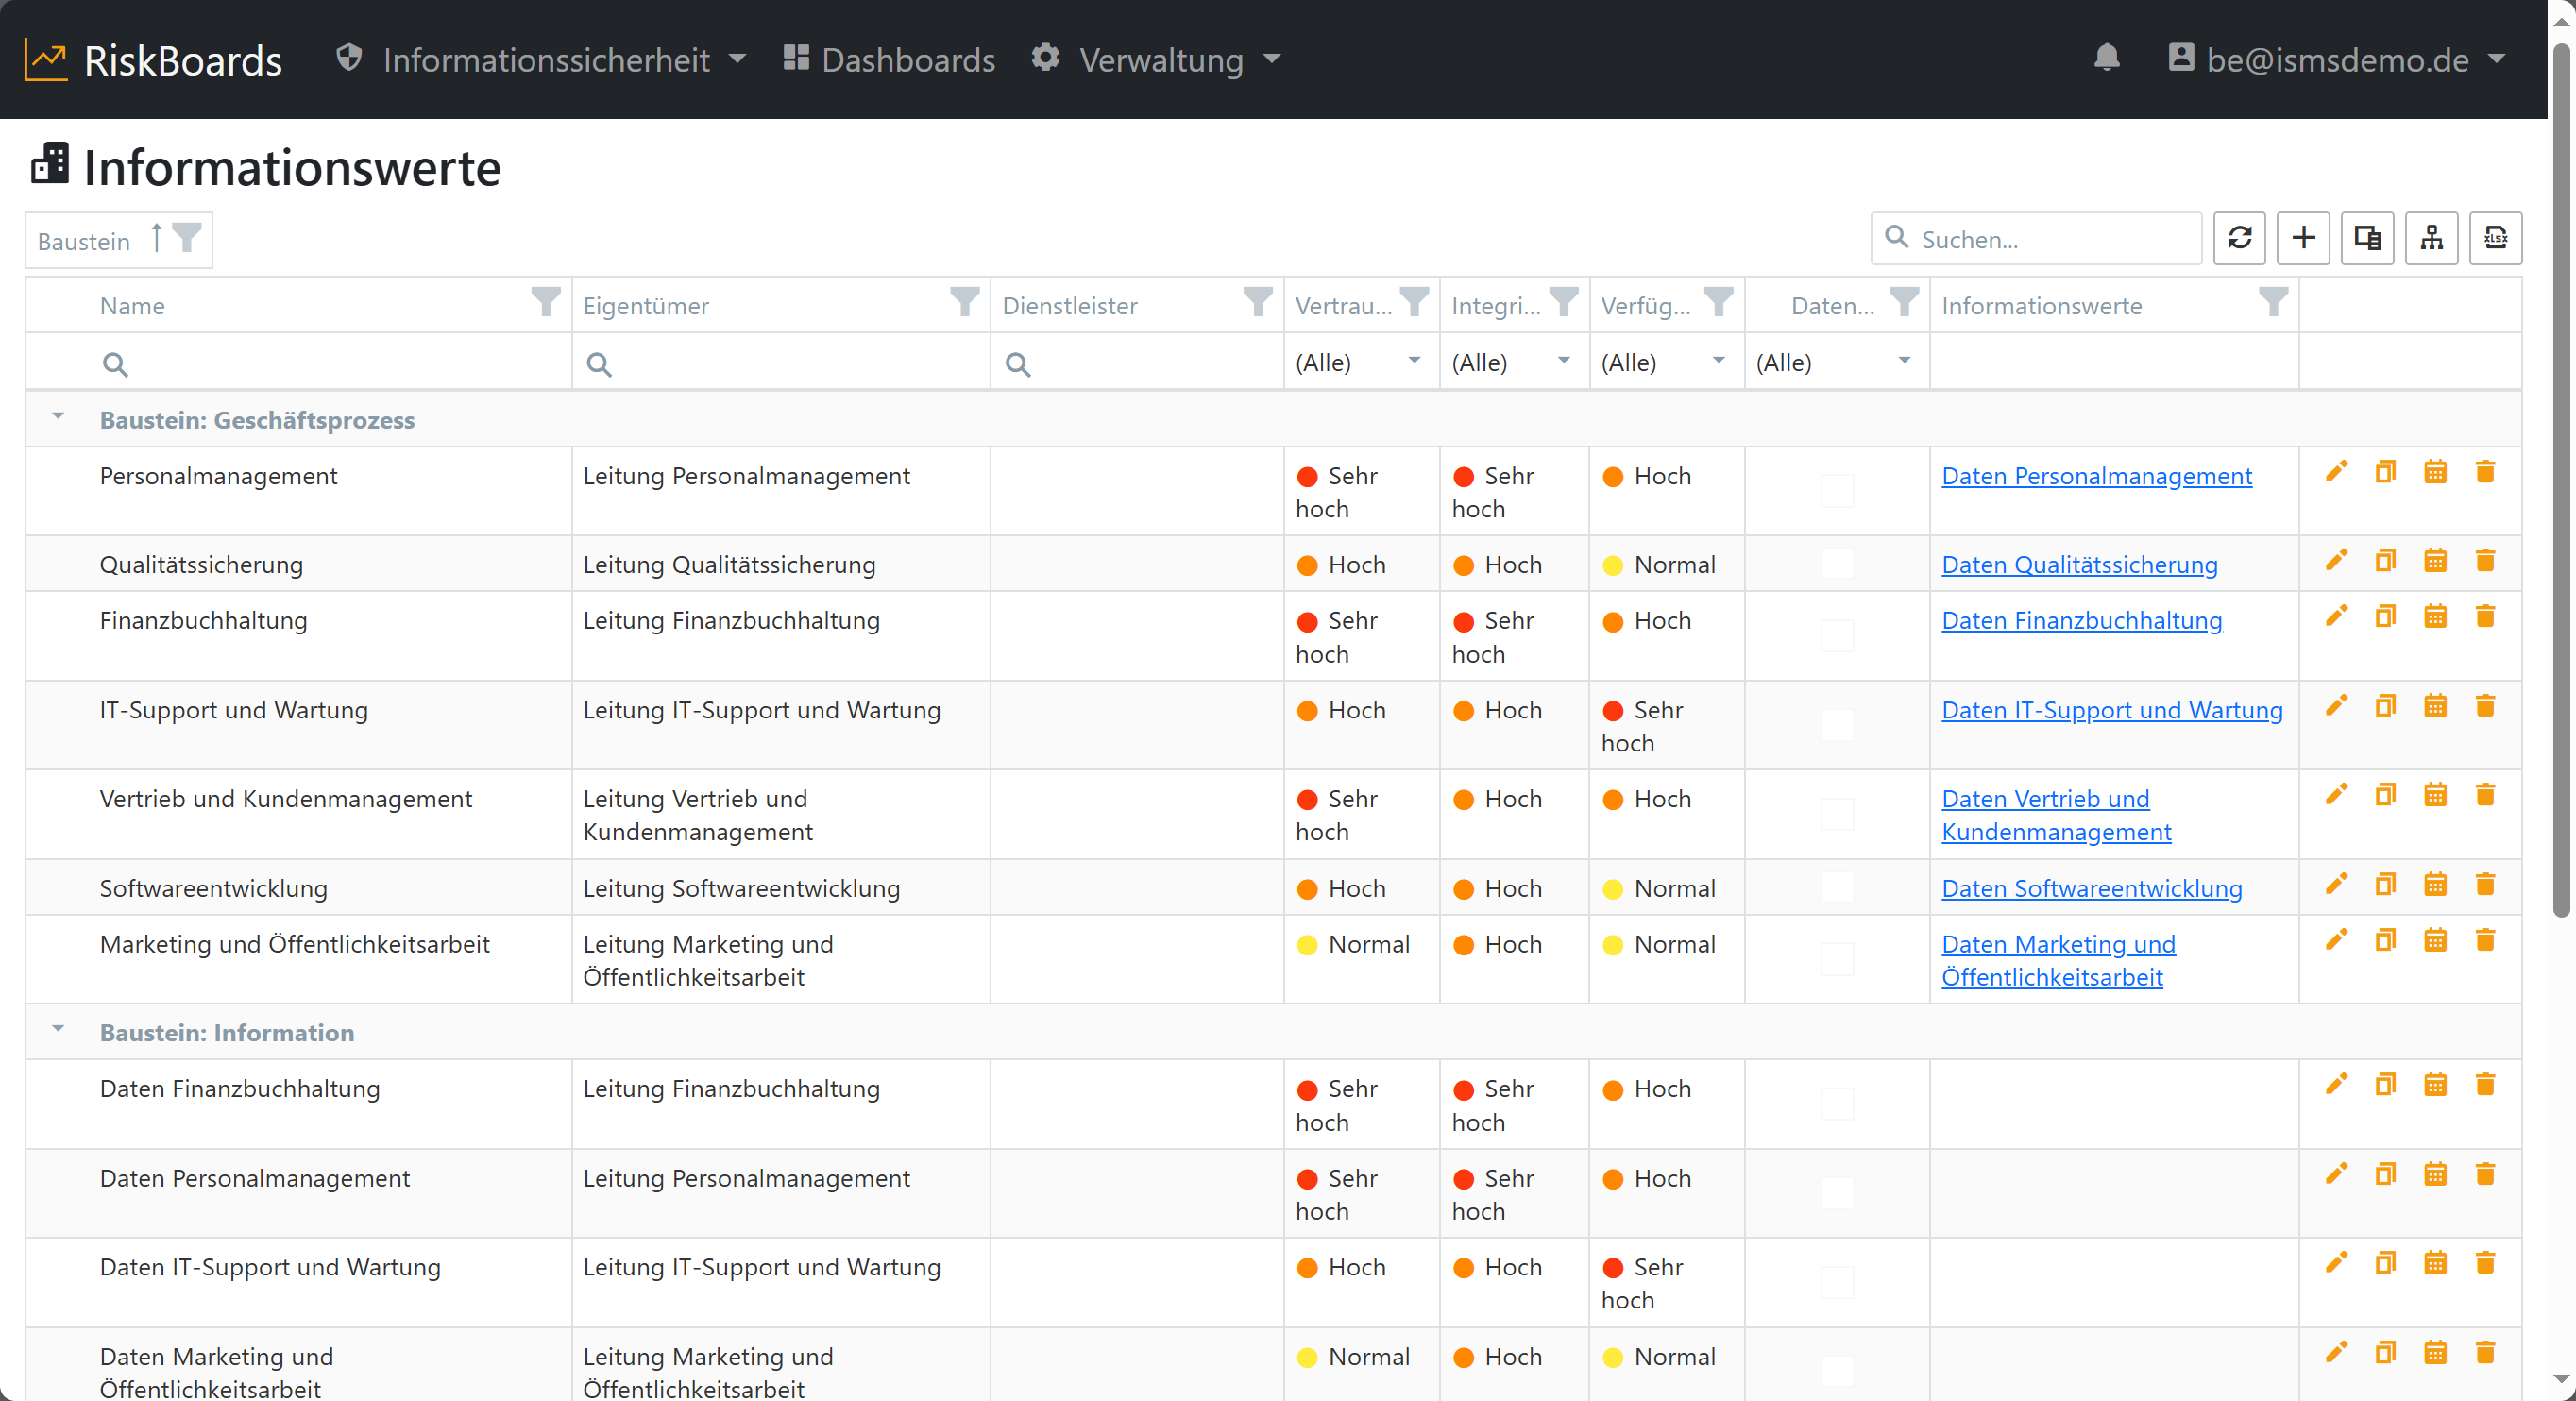Open the Informationssicherheit menu
This screenshot has width=2576, height=1401.
[x=541, y=60]
